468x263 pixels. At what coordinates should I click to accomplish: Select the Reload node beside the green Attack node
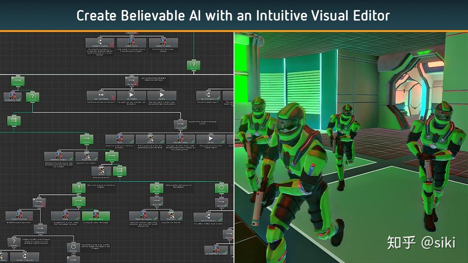pos(65,216)
